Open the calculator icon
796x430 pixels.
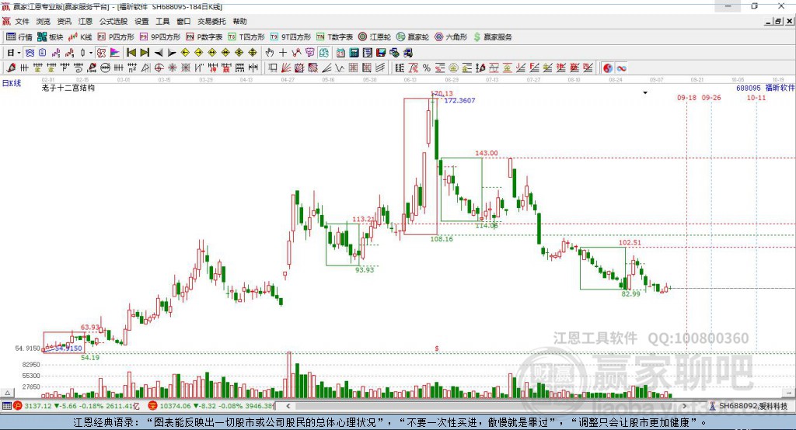354,53
